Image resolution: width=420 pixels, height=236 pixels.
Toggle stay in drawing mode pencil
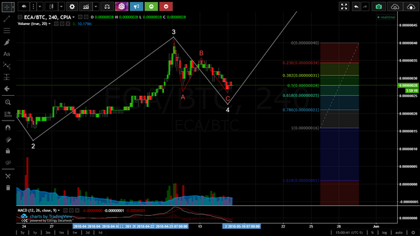tap(8, 140)
